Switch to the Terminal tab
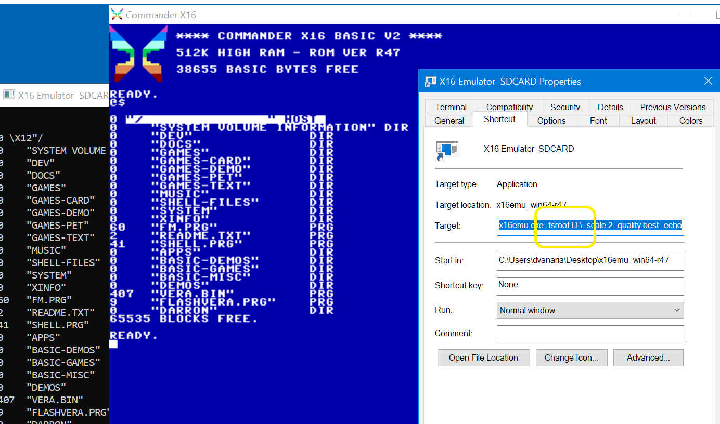The image size is (720, 424). (451, 107)
